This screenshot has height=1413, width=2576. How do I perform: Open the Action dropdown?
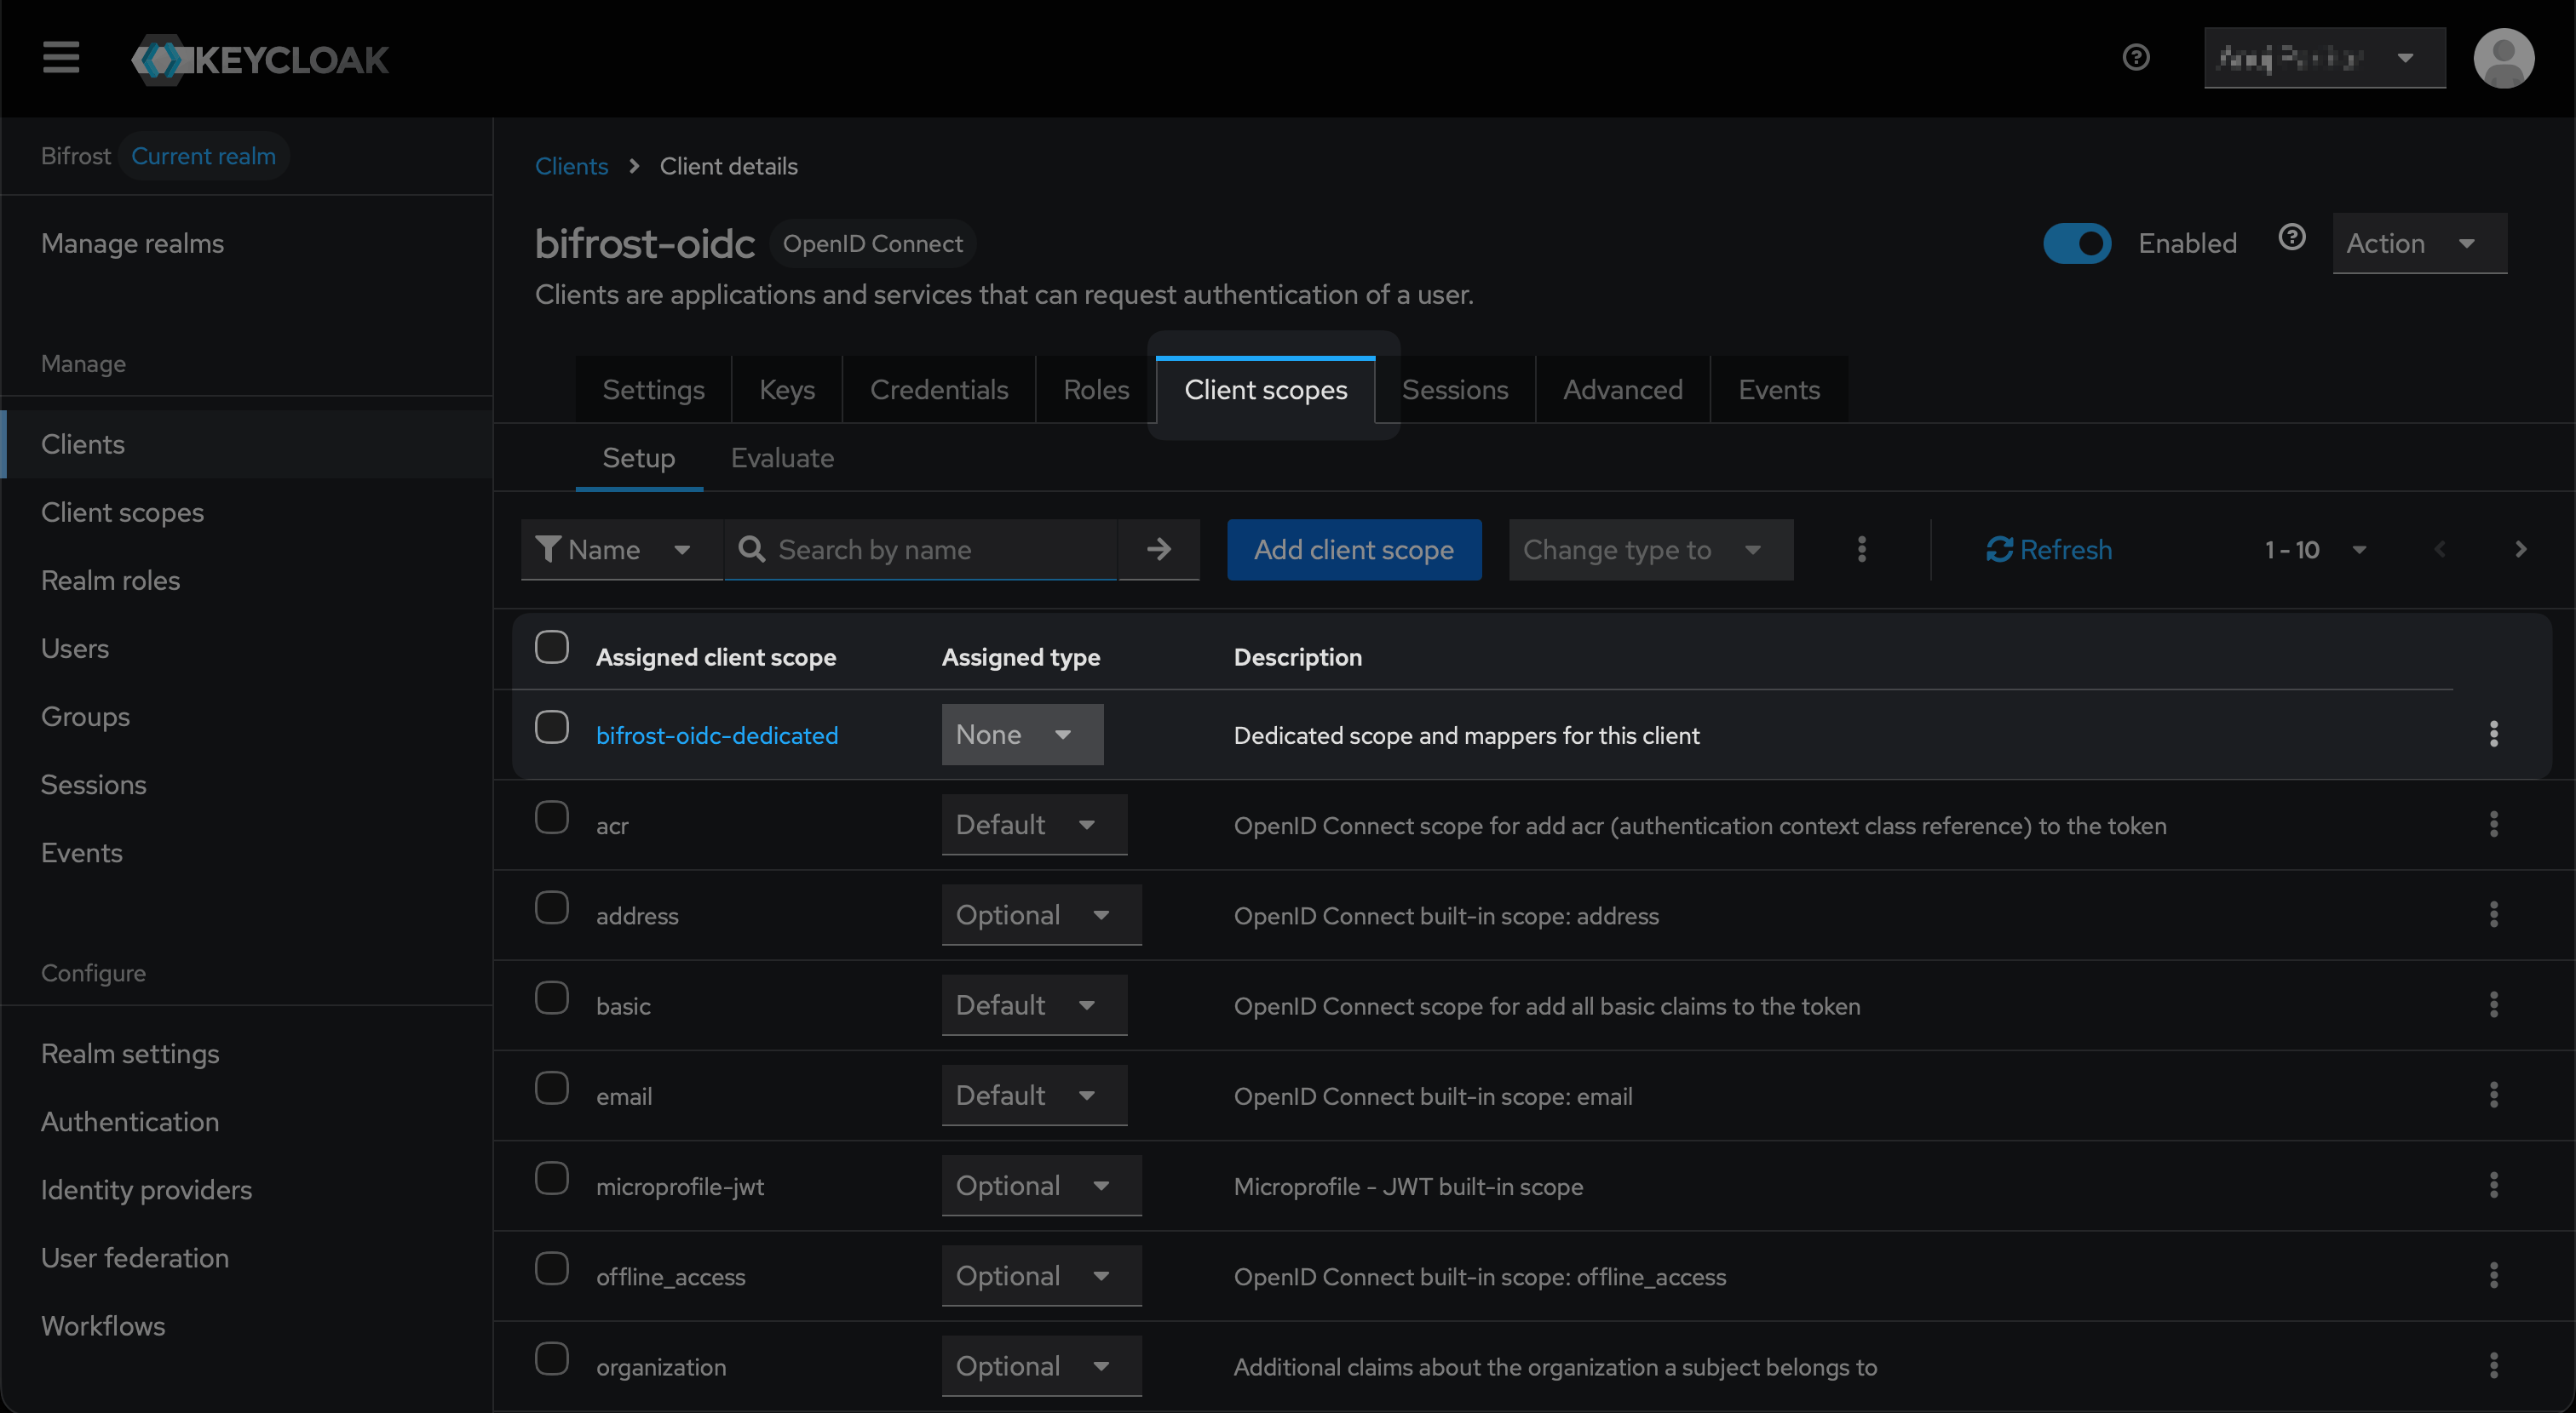2419,243
